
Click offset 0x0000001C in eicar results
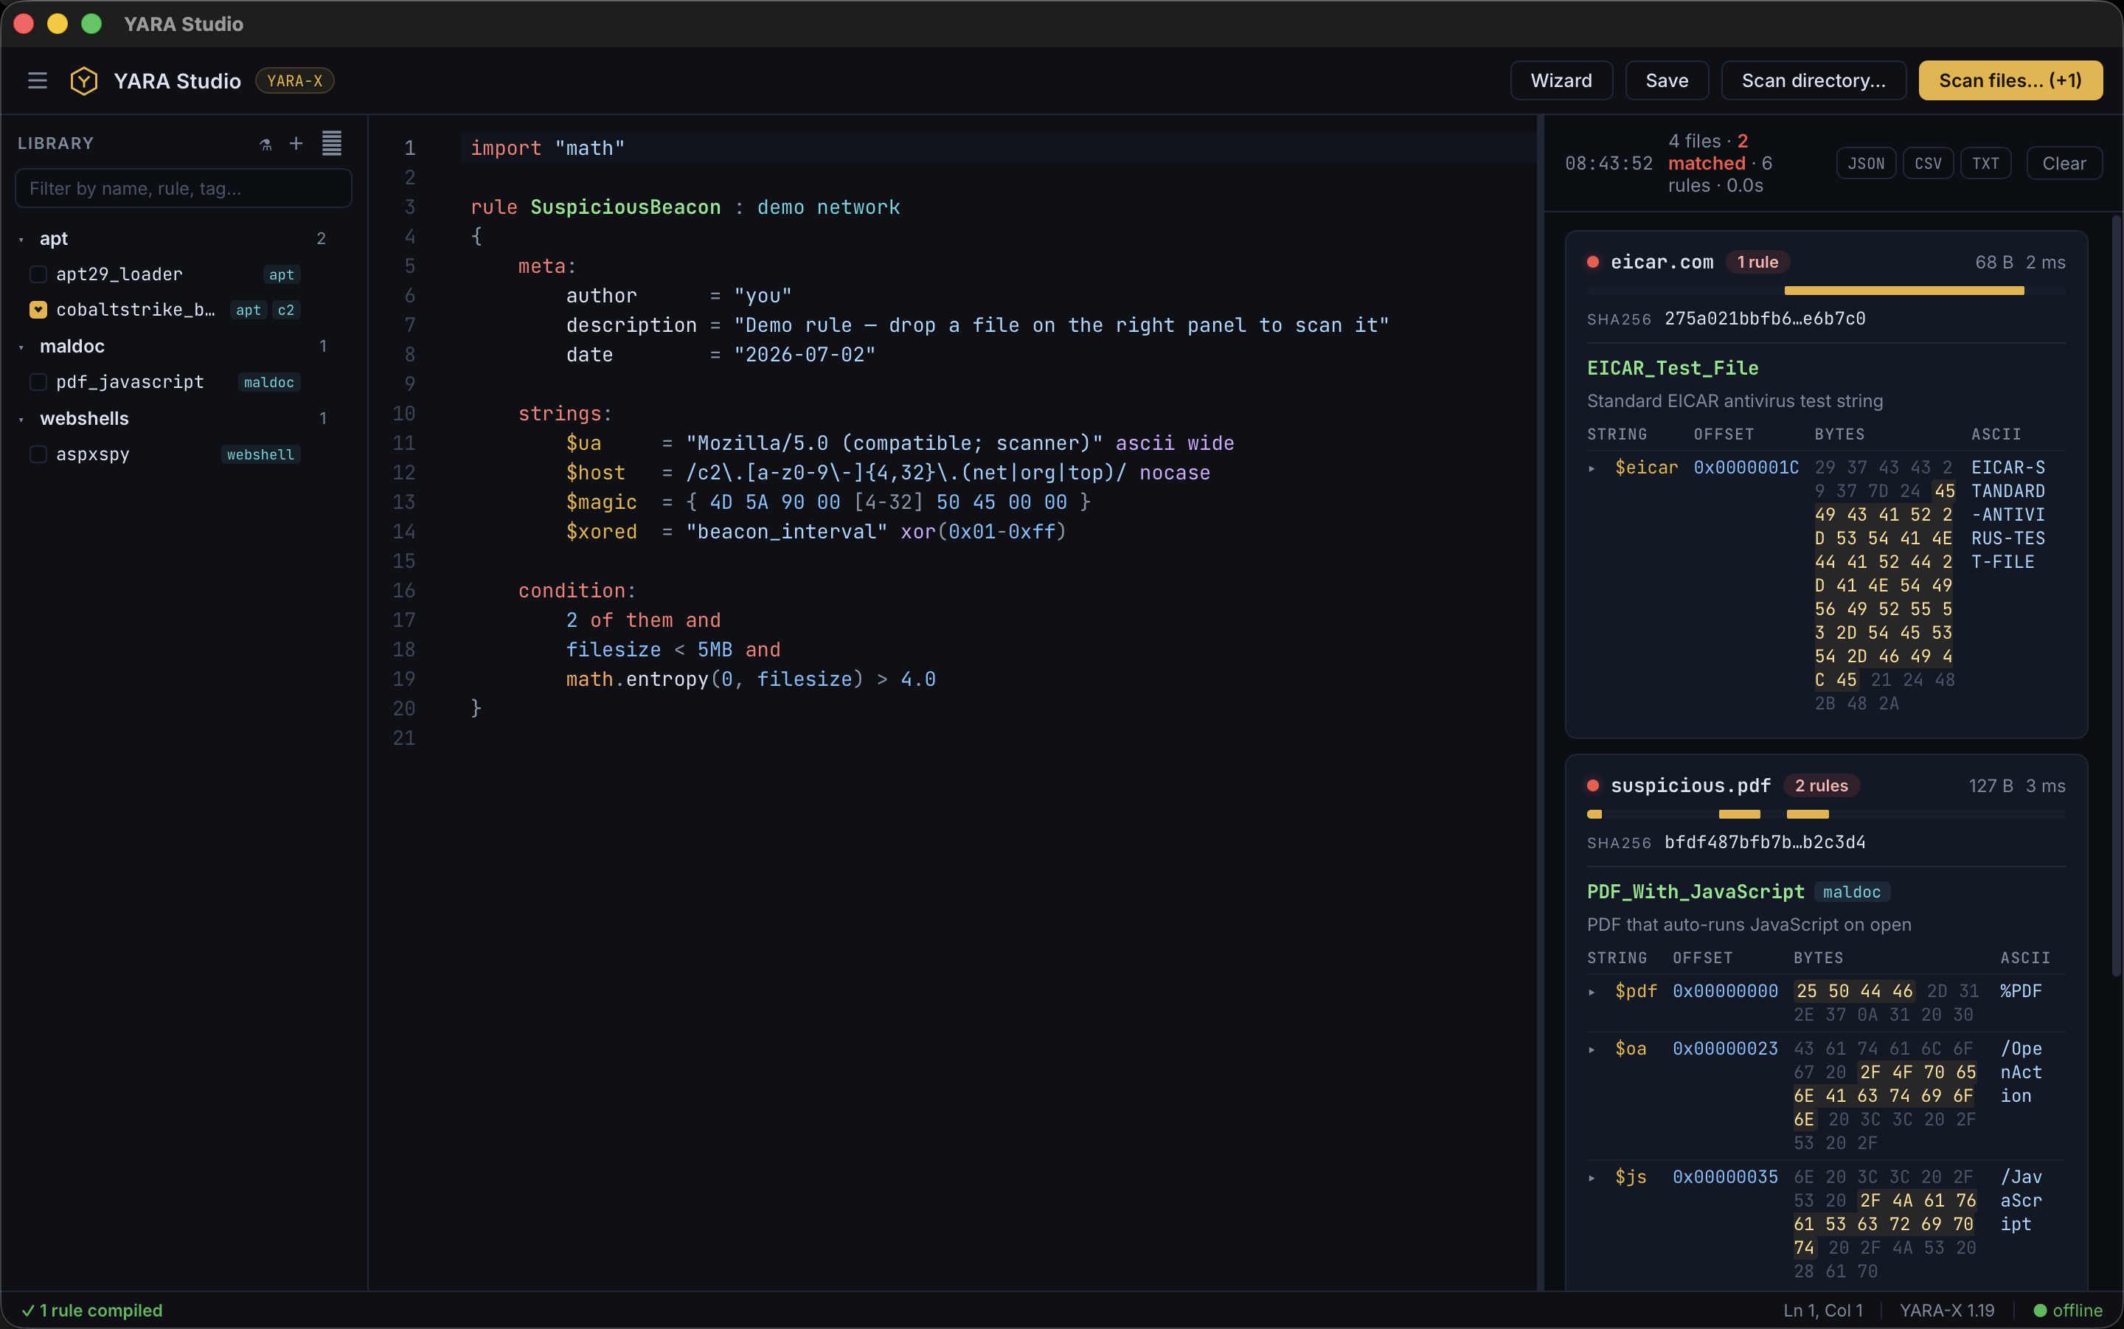coord(1746,468)
